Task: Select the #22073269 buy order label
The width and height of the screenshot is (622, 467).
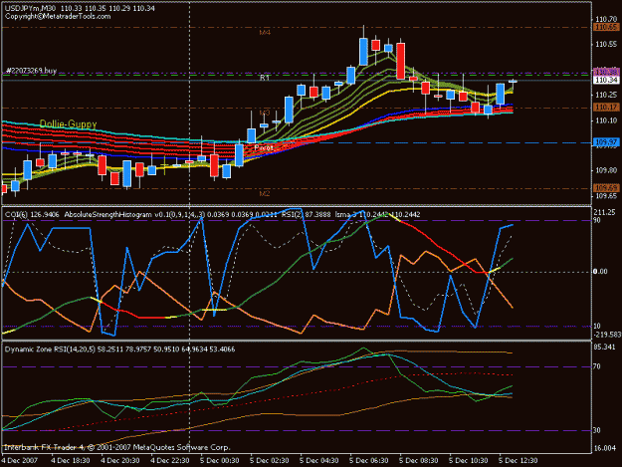Action: pos(31,71)
